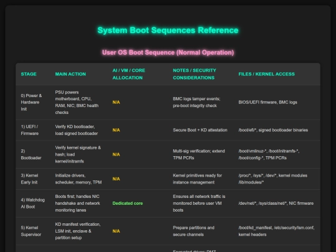Screen dimensions: 336x252
Task: Click 'Verify kernel signature & hash' action cell
Action: 78,154
